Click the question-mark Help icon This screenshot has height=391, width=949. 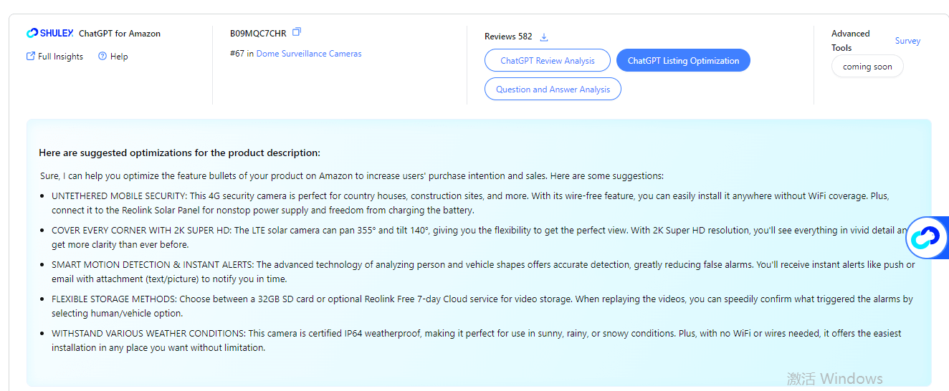click(x=102, y=56)
